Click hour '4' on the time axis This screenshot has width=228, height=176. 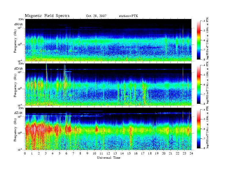(x=53, y=153)
